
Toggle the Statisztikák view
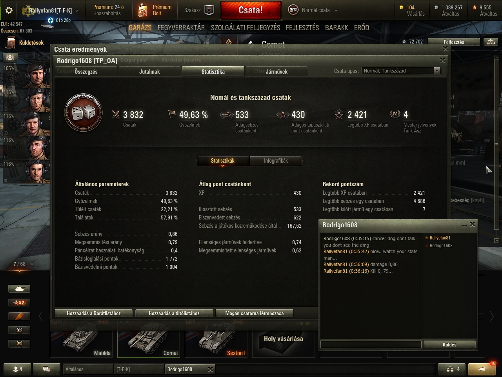pos(222,161)
